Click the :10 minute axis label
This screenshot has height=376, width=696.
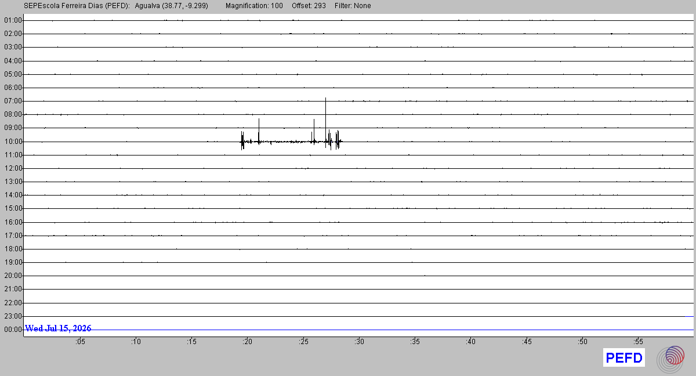136,342
